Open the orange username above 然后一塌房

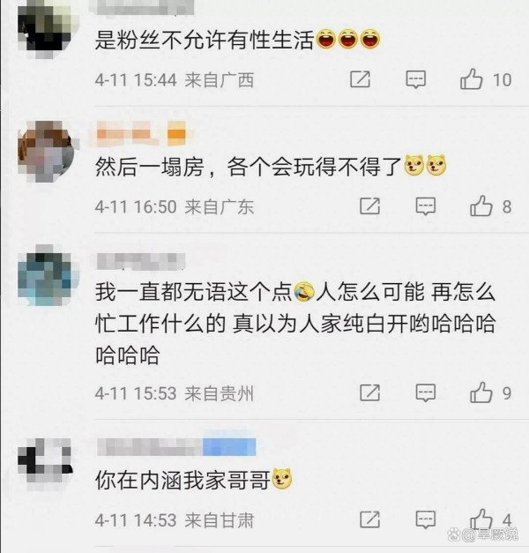tap(141, 133)
